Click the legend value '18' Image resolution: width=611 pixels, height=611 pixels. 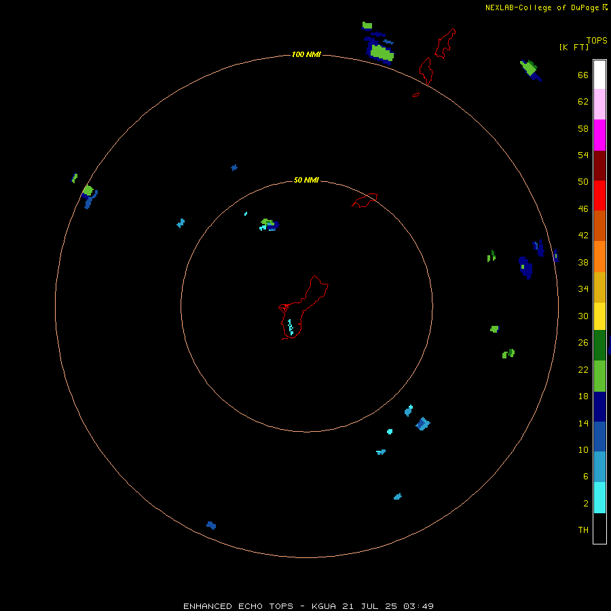pyautogui.click(x=583, y=396)
